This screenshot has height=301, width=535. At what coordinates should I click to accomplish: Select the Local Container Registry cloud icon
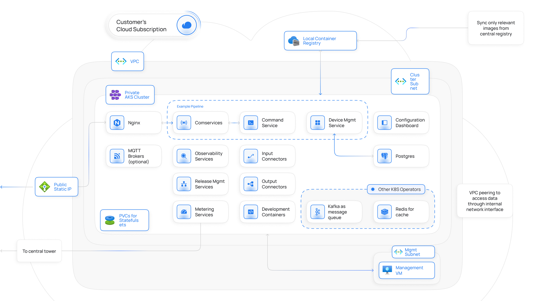(x=294, y=41)
